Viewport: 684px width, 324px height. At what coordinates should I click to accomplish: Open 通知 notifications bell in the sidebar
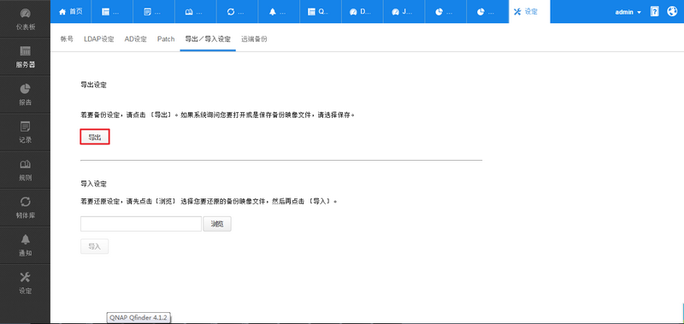pyautogui.click(x=26, y=245)
